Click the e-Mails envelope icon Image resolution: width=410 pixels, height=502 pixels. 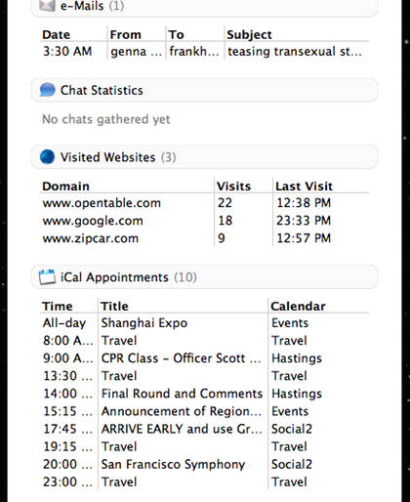point(47,6)
